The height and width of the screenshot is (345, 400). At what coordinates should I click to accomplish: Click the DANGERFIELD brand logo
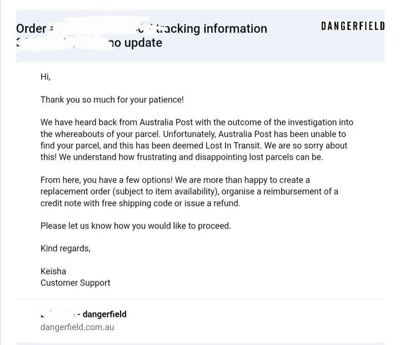[353, 26]
